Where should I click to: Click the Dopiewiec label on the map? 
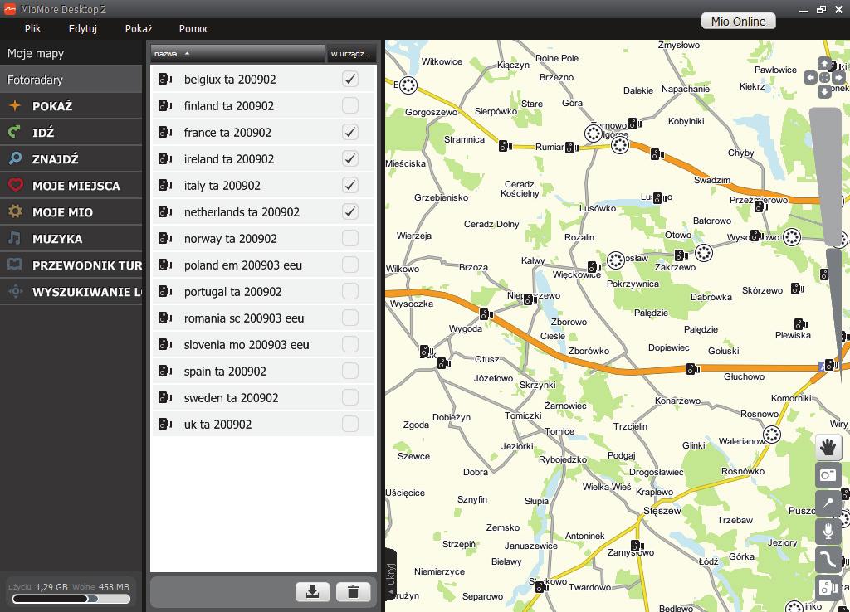coord(669,347)
